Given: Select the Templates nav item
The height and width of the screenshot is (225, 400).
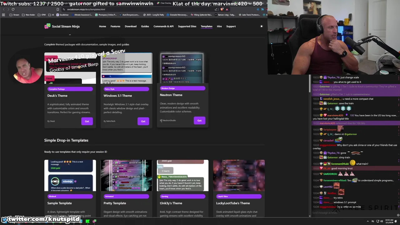Looking at the screenshot, I should (x=207, y=26).
